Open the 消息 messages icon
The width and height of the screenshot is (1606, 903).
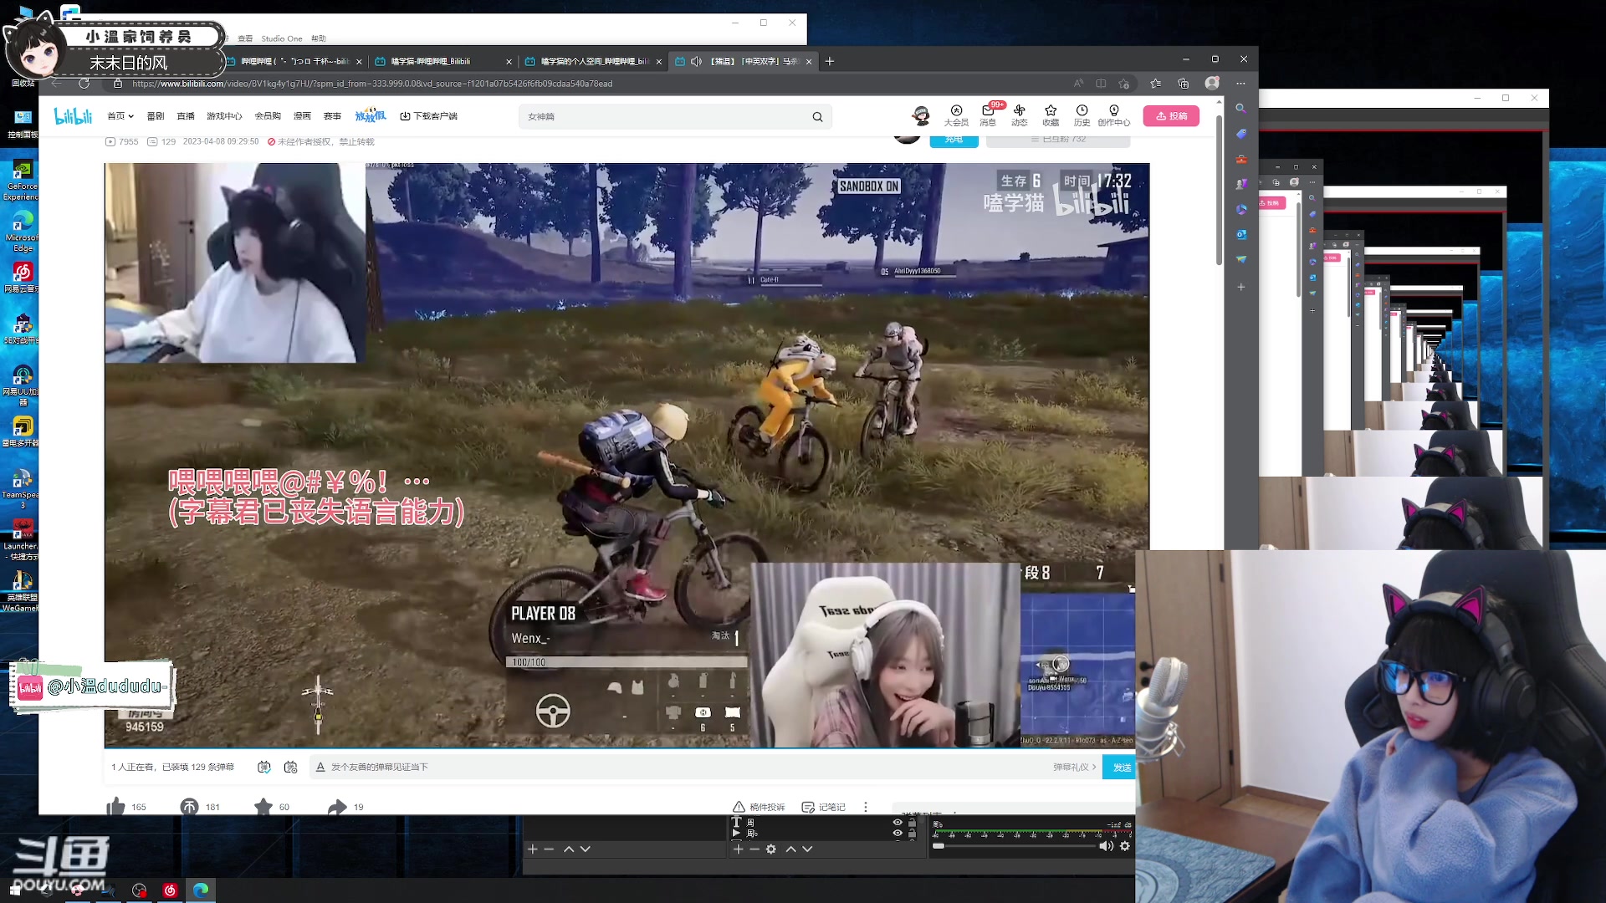pos(988,115)
